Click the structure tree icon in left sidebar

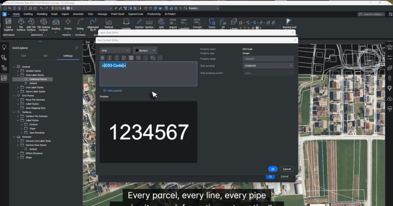click(x=4, y=68)
